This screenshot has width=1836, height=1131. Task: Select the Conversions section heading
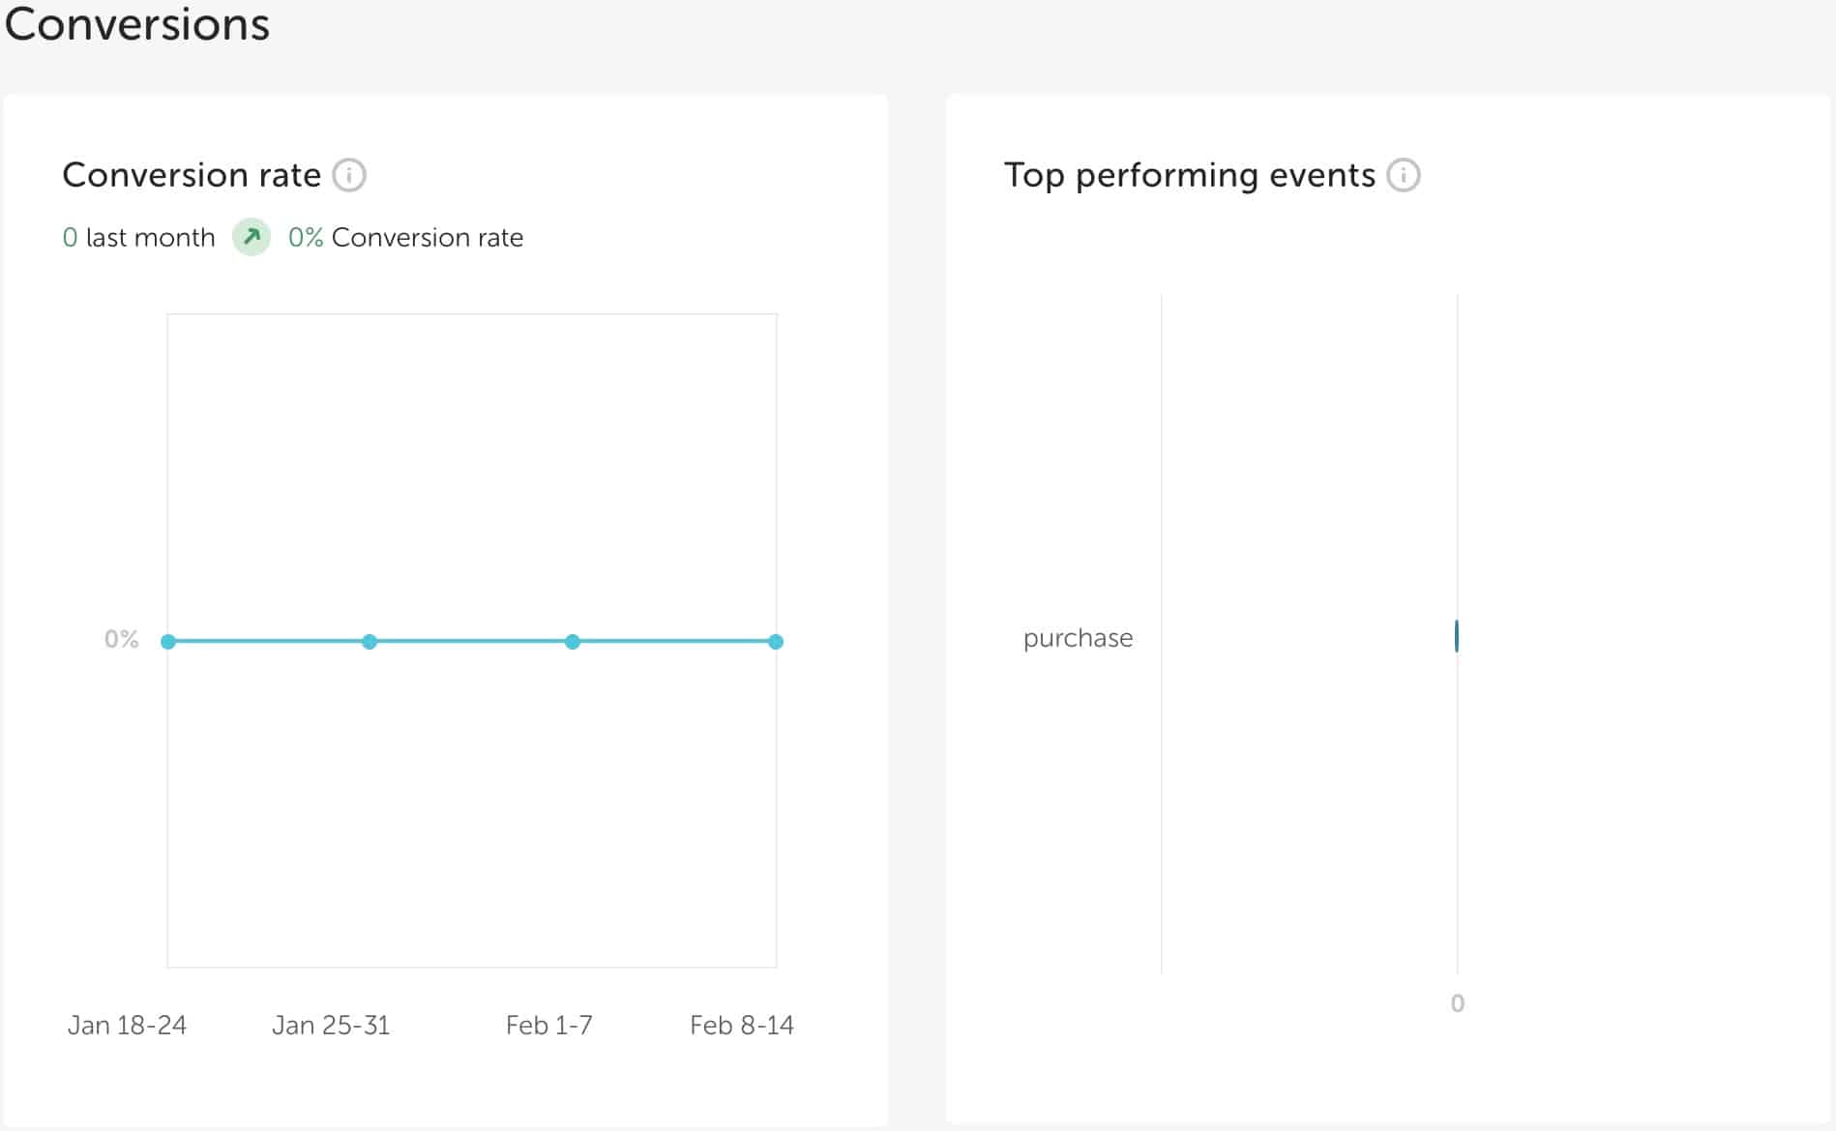(136, 24)
